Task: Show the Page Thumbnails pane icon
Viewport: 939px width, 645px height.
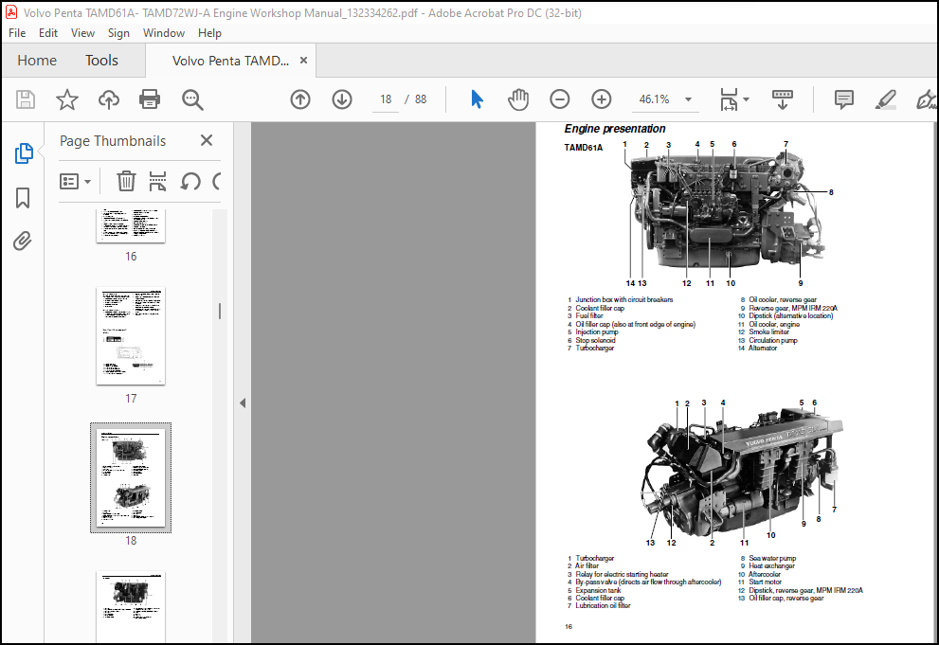Action: [x=24, y=153]
